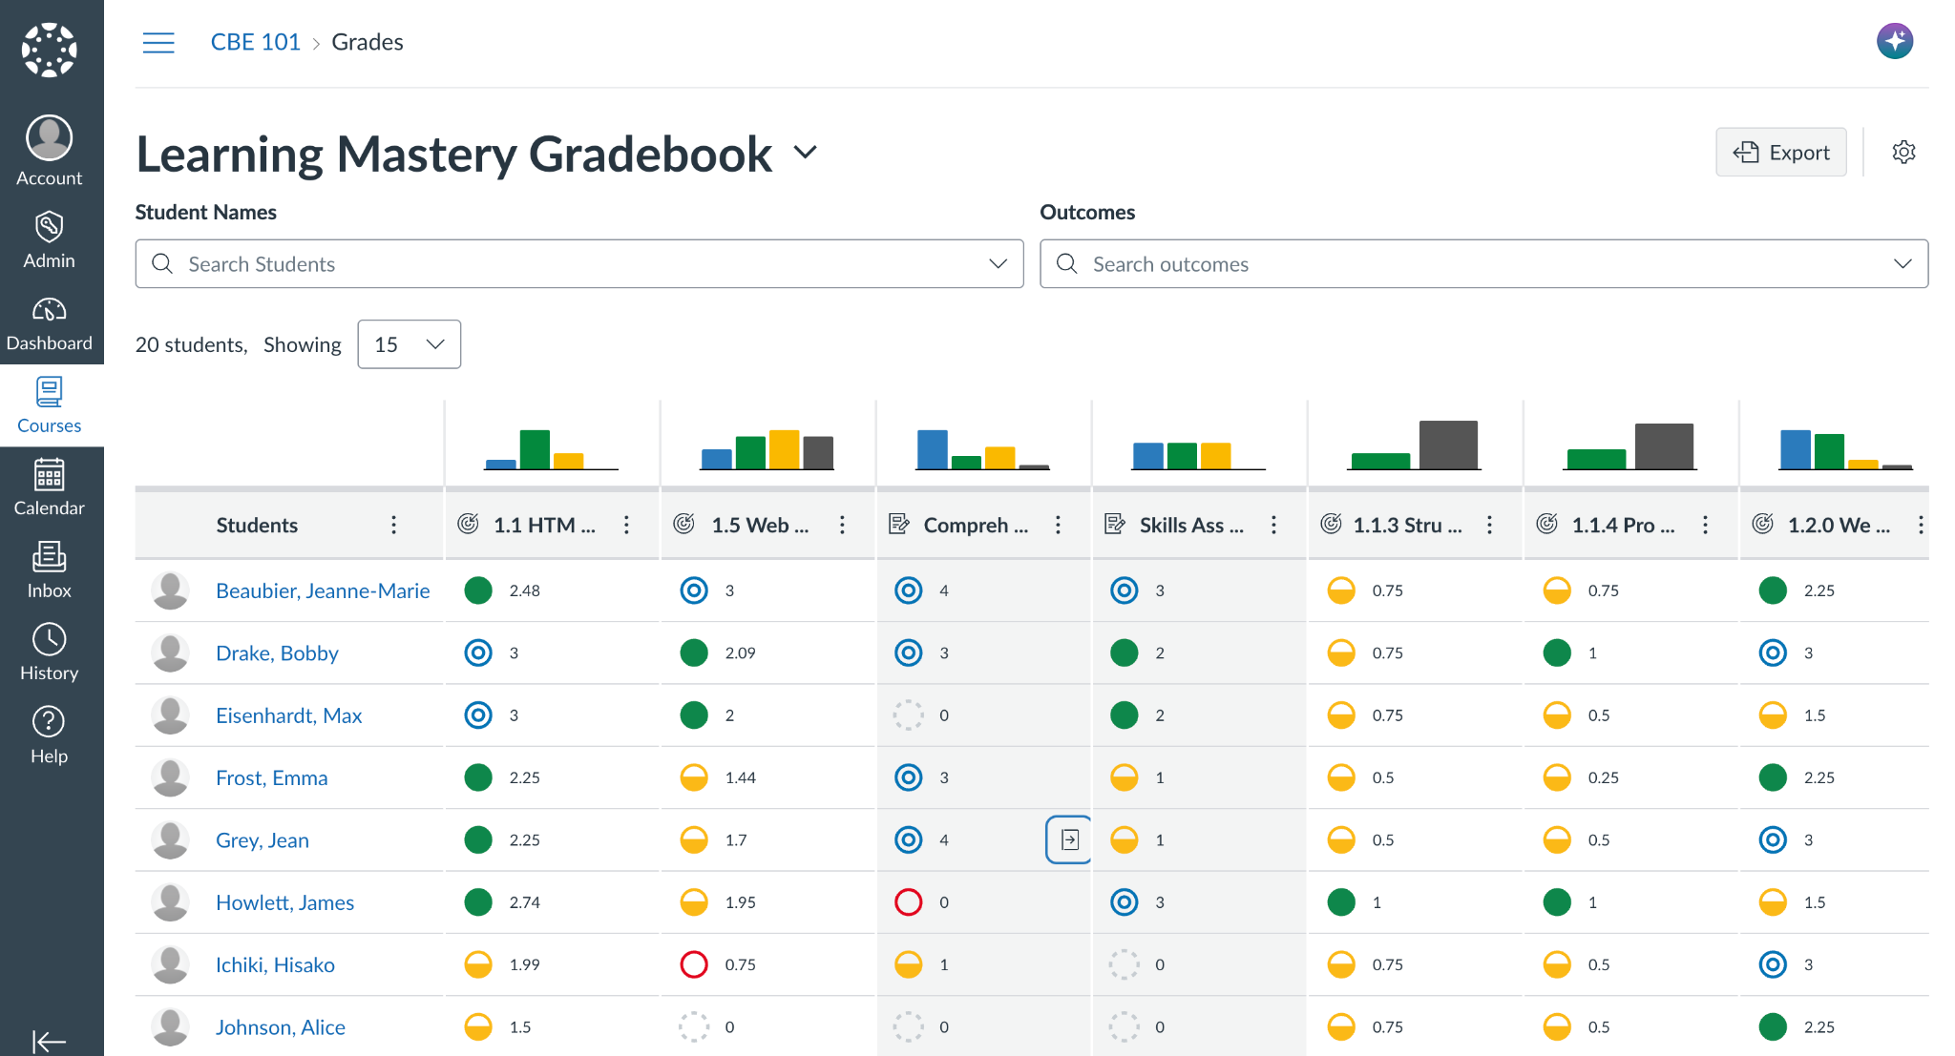Viewport: 1955px width, 1056px height.
Task: Click in Search Students input field
Action: tap(579, 263)
